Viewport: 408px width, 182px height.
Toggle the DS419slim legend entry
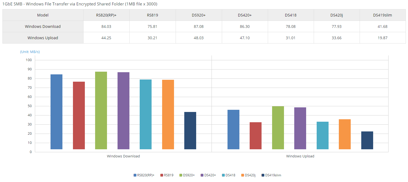(x=271, y=175)
